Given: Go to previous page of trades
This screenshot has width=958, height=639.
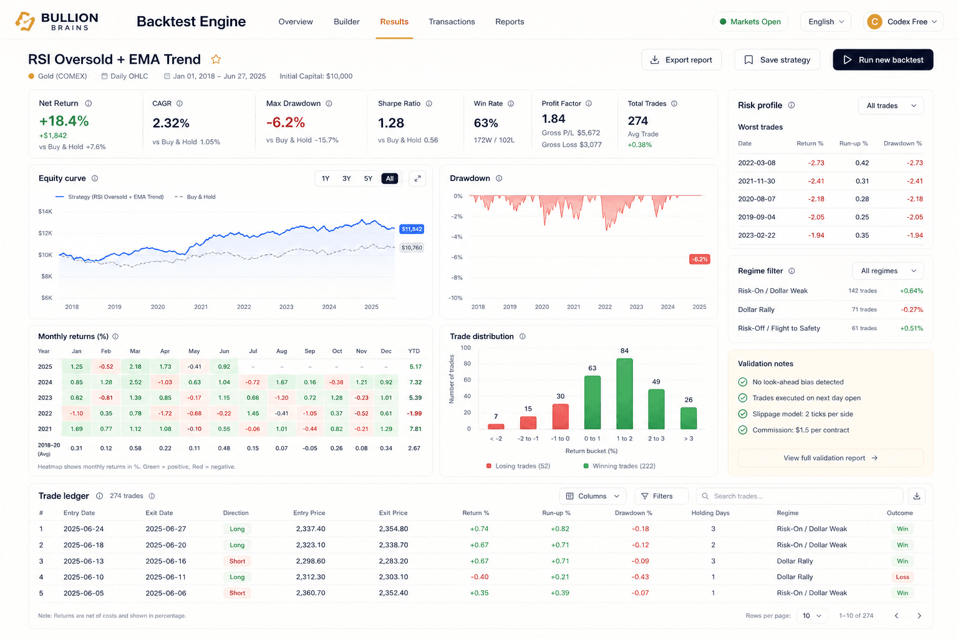Looking at the screenshot, I should pyautogui.click(x=896, y=616).
